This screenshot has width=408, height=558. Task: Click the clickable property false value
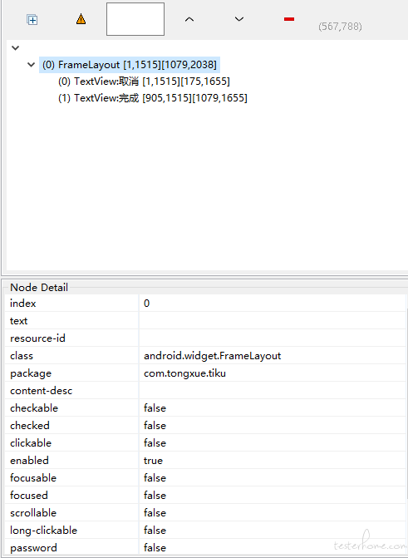pyautogui.click(x=155, y=443)
